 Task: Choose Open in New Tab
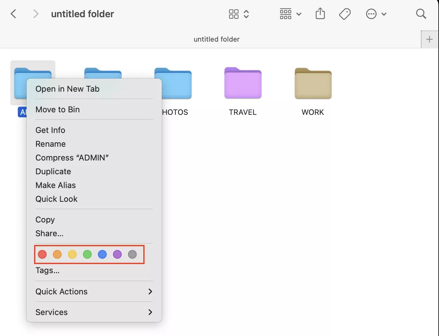coord(68,89)
